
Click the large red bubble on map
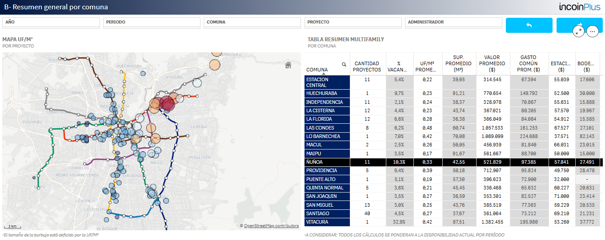(168, 104)
